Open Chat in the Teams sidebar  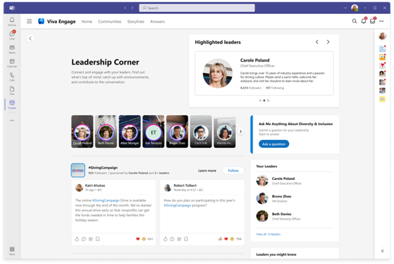[12, 35]
